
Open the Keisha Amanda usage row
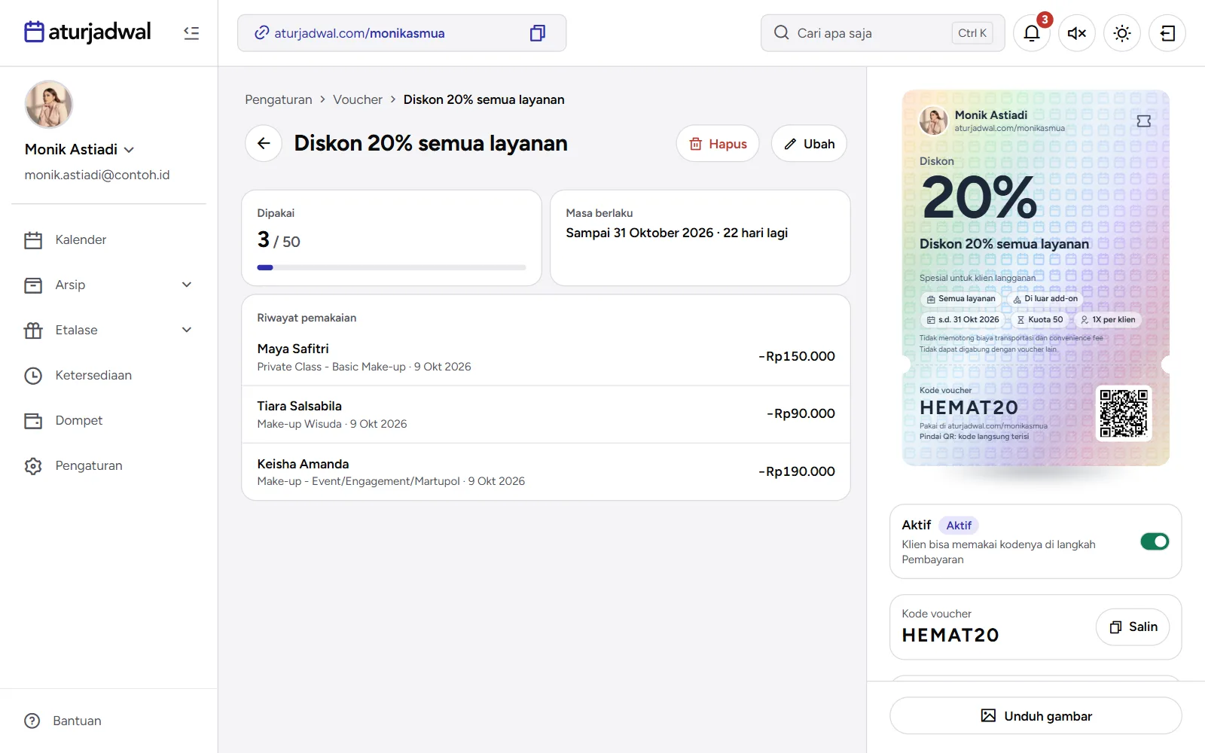(546, 472)
